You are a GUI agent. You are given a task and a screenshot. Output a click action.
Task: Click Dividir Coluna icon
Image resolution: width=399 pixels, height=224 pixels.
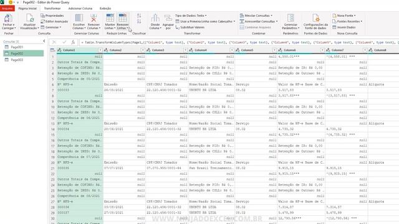pyautogui.click(x=155, y=18)
